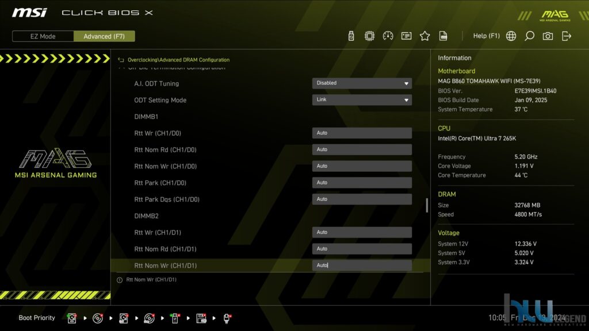
Task: Click the System Temperature value 37 °C
Action: (x=521, y=109)
